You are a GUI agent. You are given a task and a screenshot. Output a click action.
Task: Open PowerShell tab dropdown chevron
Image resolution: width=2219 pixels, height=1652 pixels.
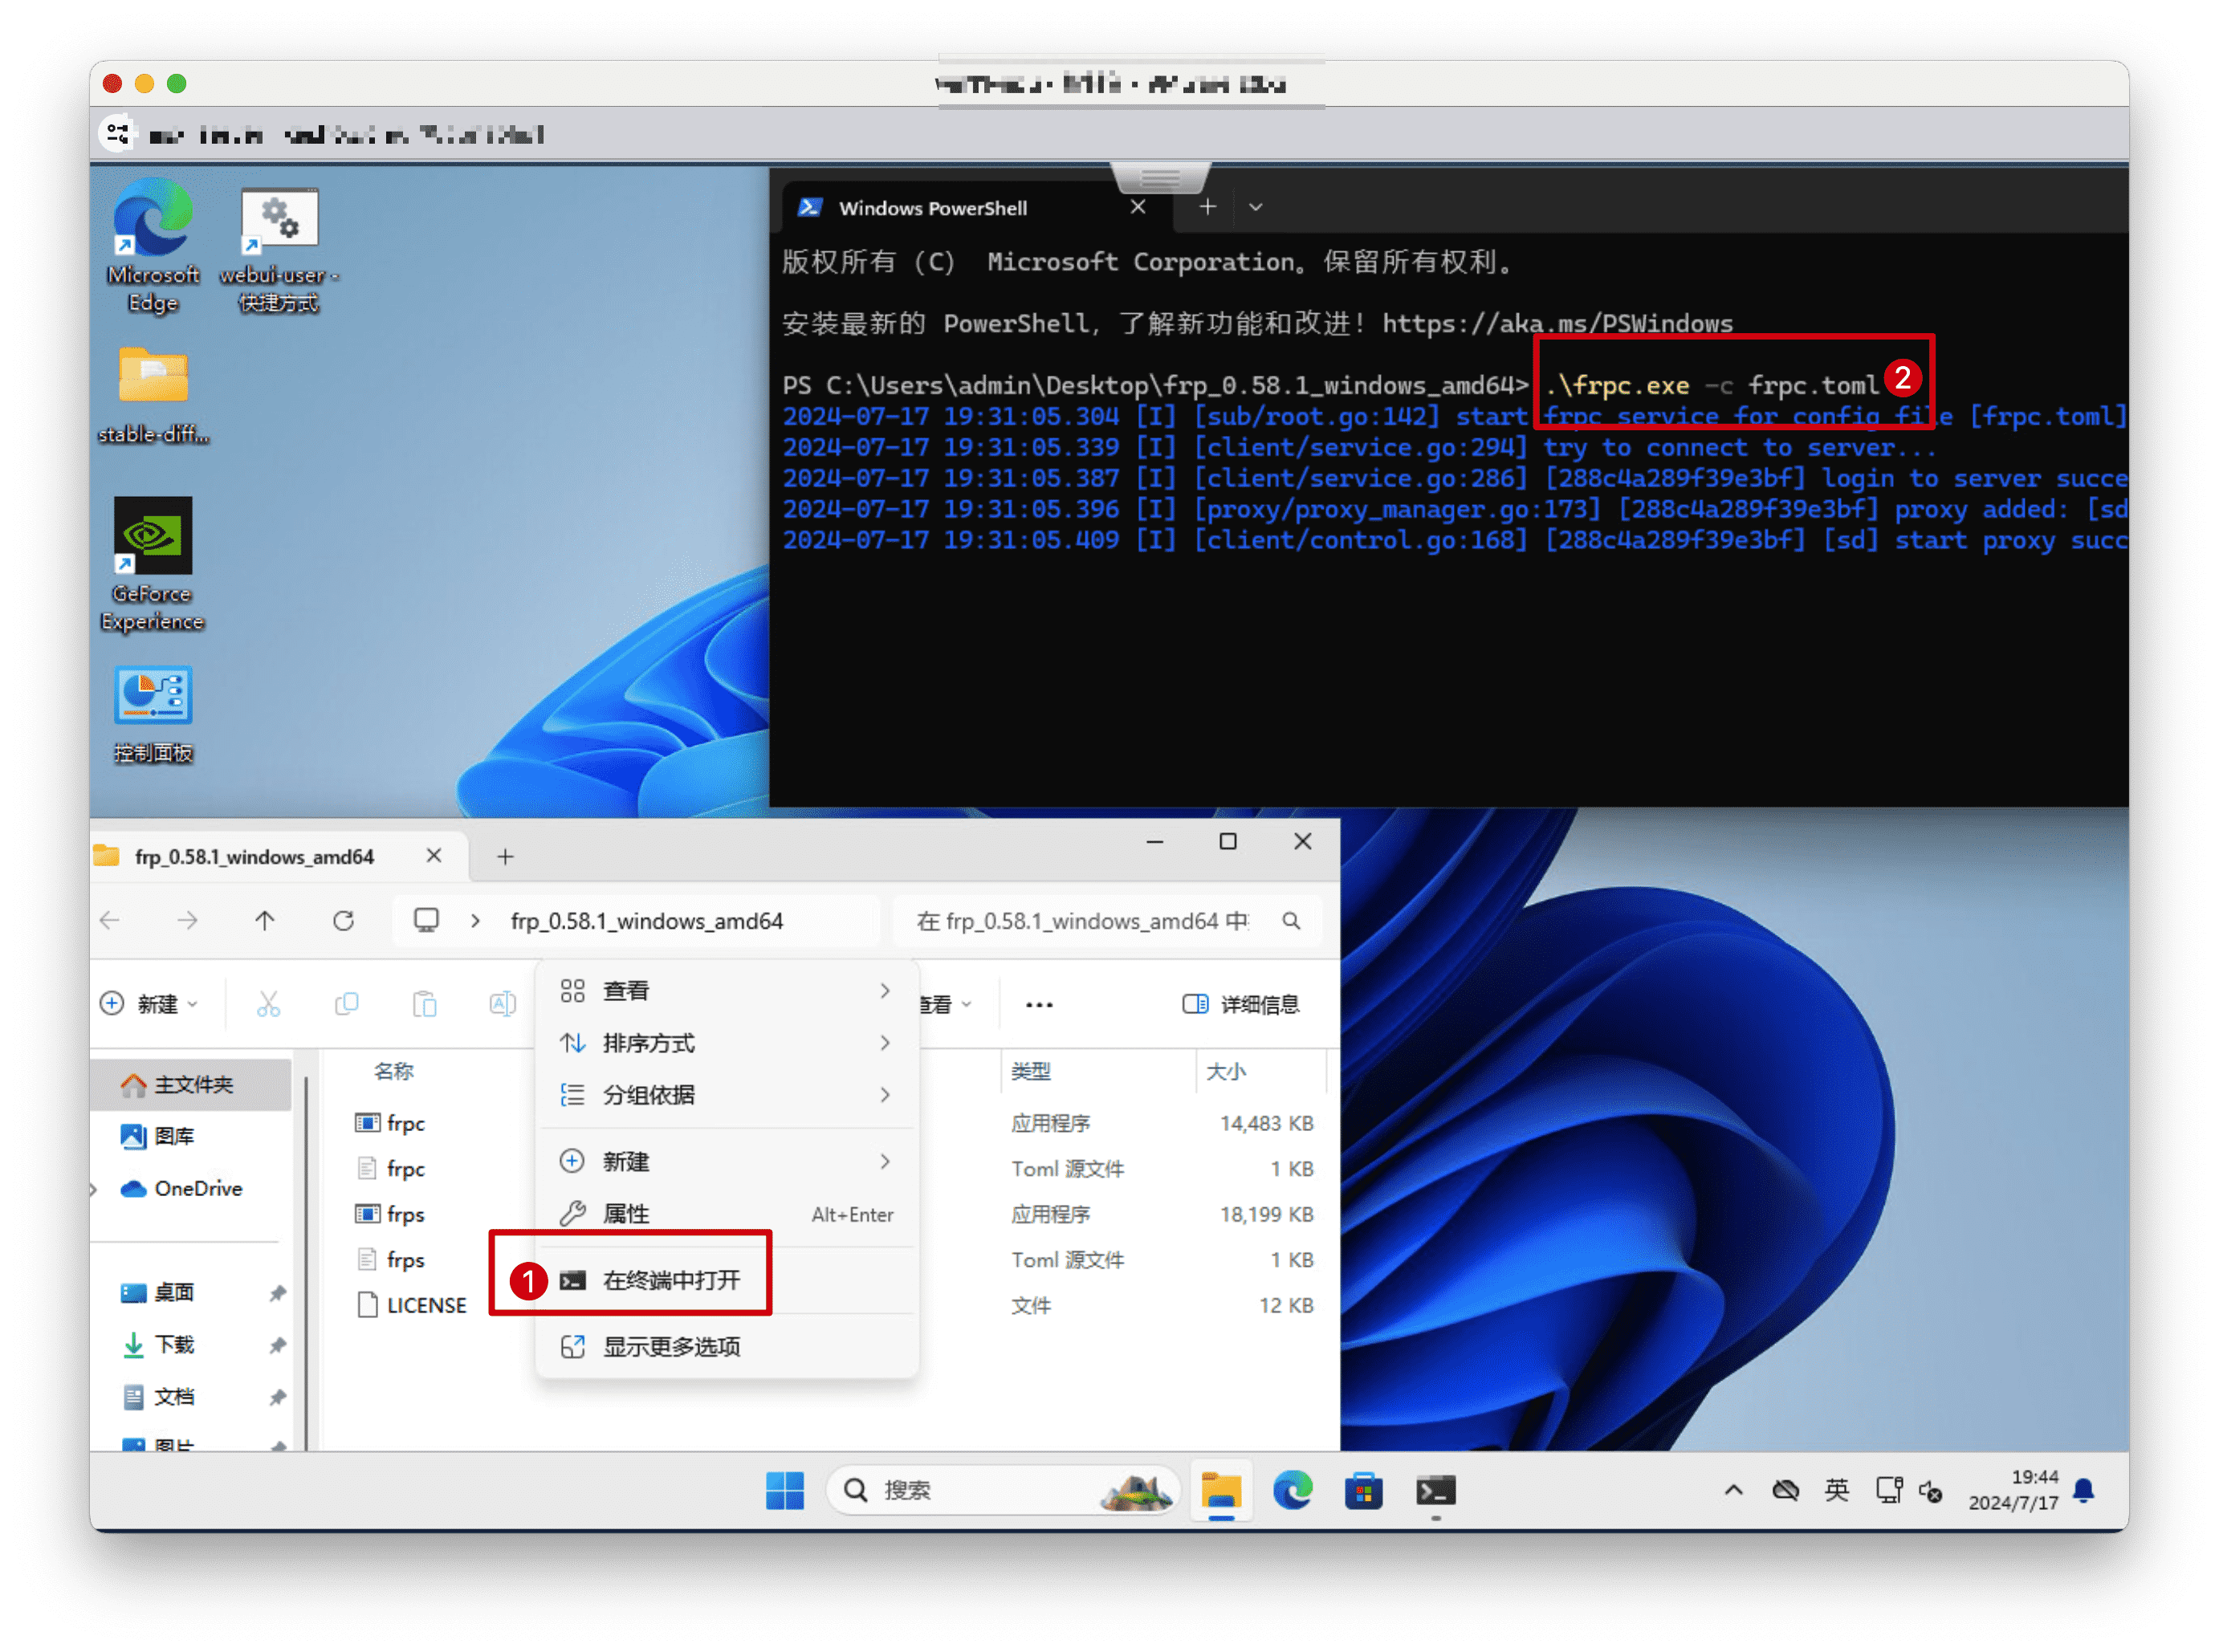1255,207
